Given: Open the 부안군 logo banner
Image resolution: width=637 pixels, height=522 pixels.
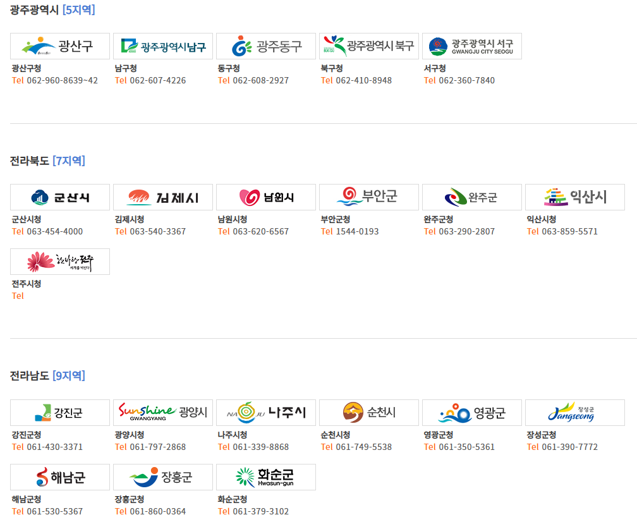Looking at the screenshot, I should (369, 197).
